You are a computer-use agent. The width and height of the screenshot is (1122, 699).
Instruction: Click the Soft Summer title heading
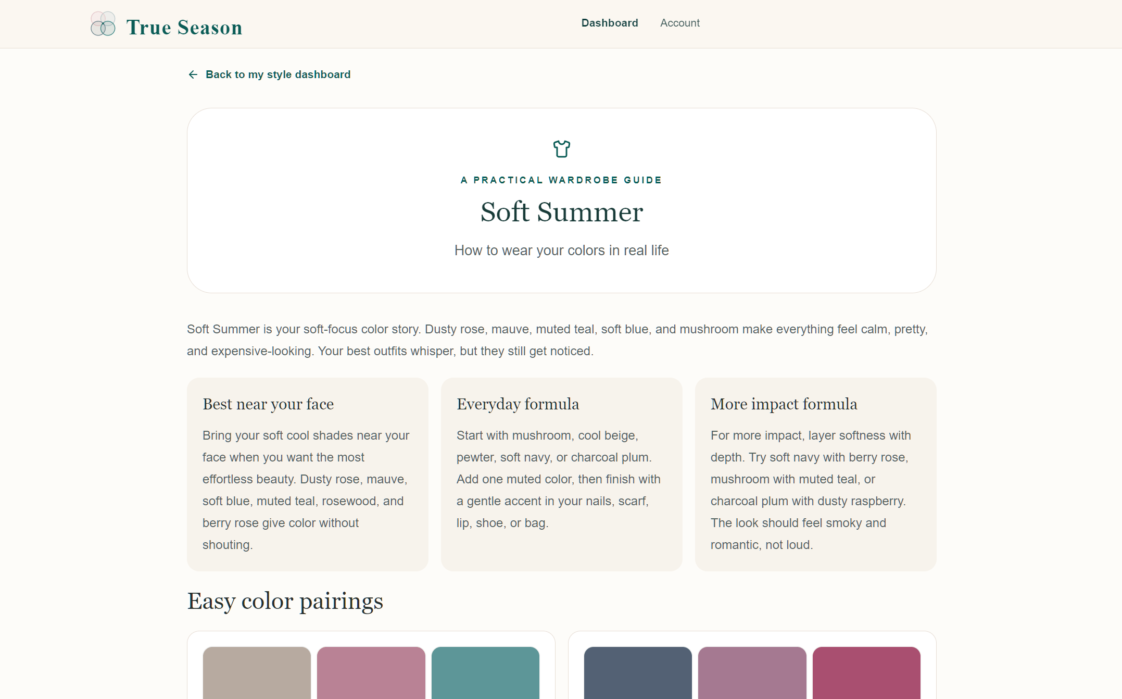[562, 212]
